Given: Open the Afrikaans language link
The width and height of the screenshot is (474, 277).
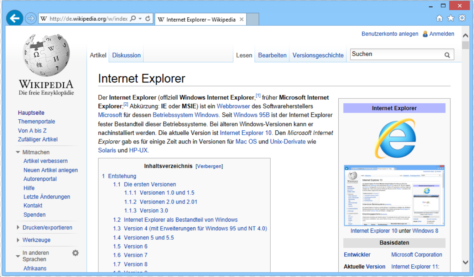Looking at the screenshot, I should (35, 268).
